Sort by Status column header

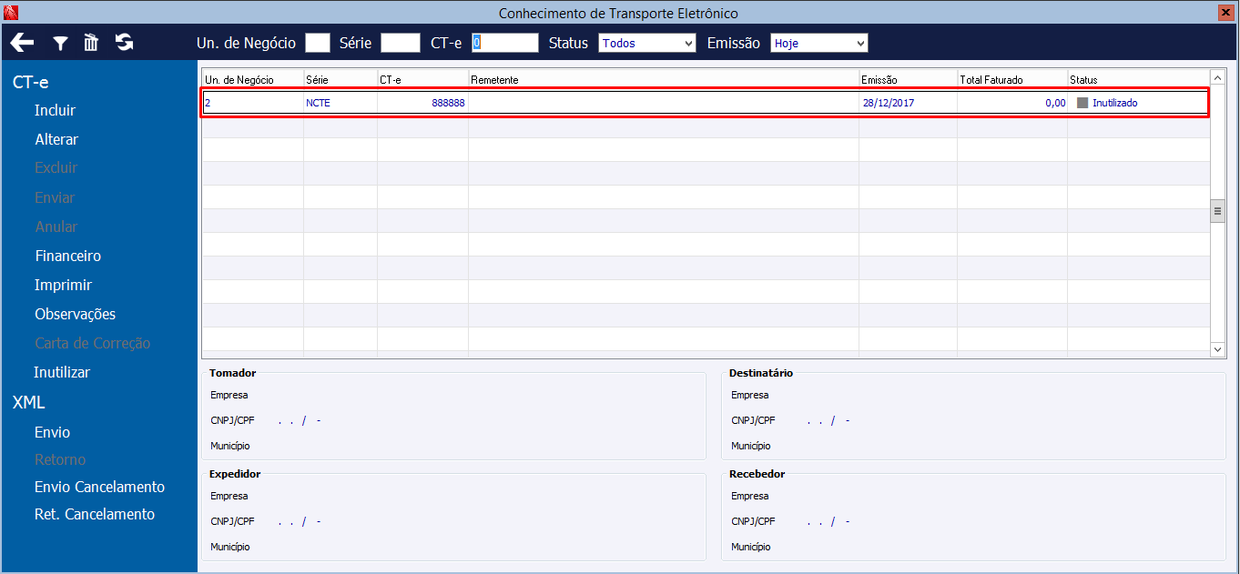coord(1138,79)
